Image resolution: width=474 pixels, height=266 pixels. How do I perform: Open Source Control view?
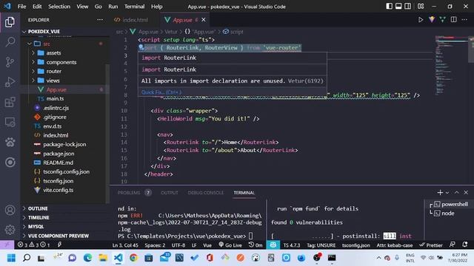[x=10, y=62]
